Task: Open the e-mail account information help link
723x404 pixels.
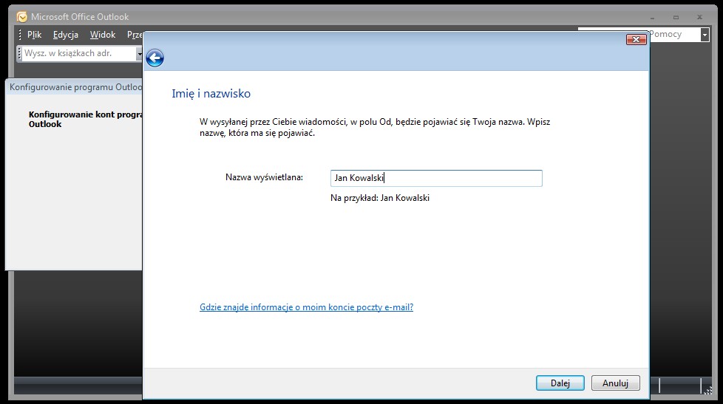Action: (306, 307)
